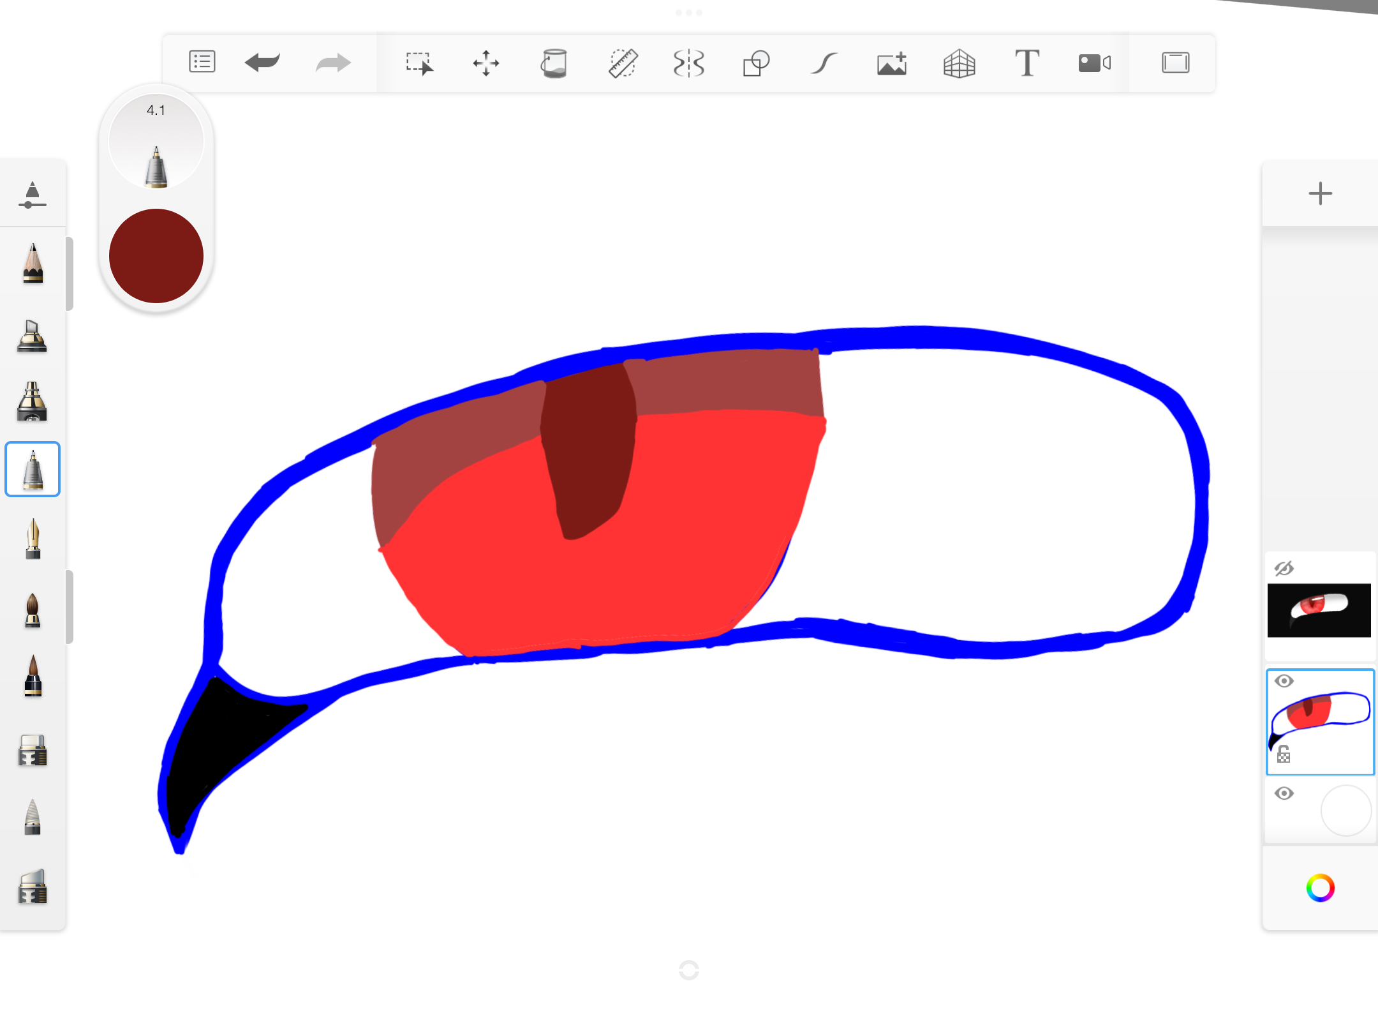Open the Fill bucket tool
1378x1034 pixels.
[554, 63]
